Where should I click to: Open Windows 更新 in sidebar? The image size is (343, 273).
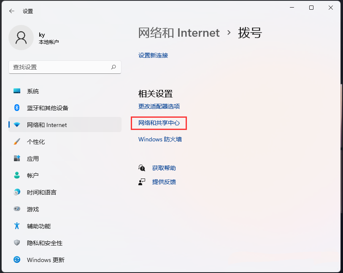[x=46, y=260]
